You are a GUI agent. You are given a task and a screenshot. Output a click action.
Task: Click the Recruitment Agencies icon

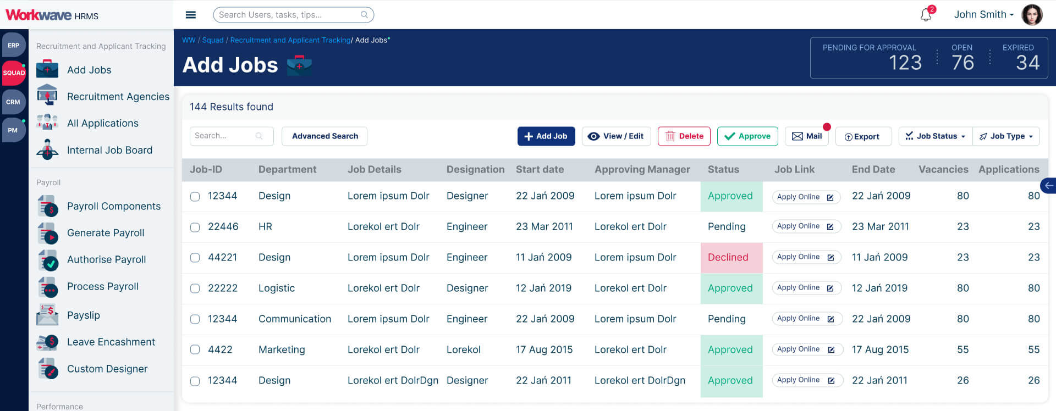(x=47, y=96)
